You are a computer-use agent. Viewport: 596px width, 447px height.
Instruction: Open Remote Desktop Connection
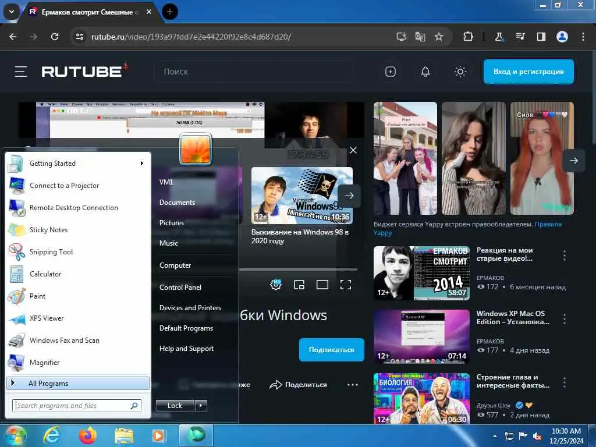(77, 208)
